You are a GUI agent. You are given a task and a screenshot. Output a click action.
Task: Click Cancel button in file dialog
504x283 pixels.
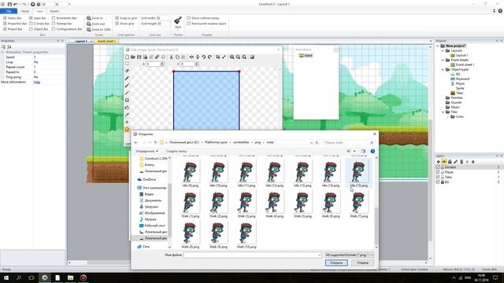[x=362, y=263]
